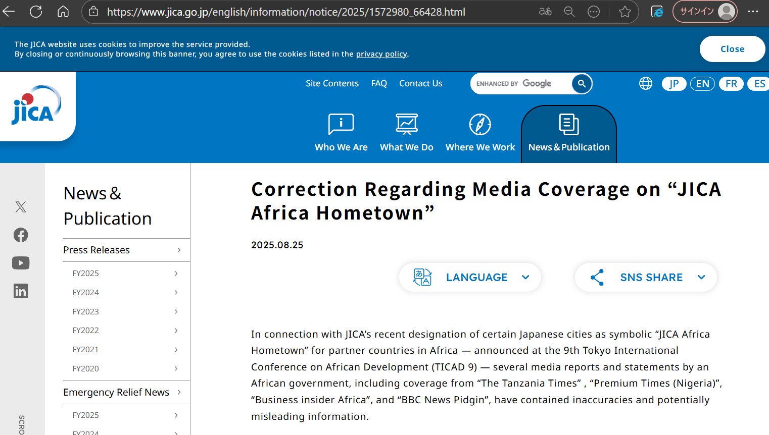Open the privacy policy link

(x=381, y=54)
